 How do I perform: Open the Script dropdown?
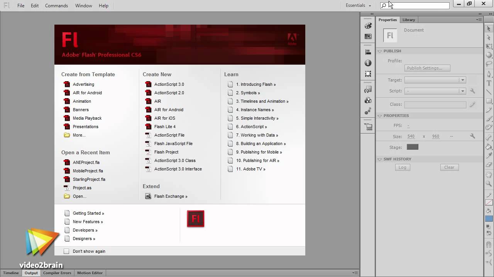coord(435,91)
